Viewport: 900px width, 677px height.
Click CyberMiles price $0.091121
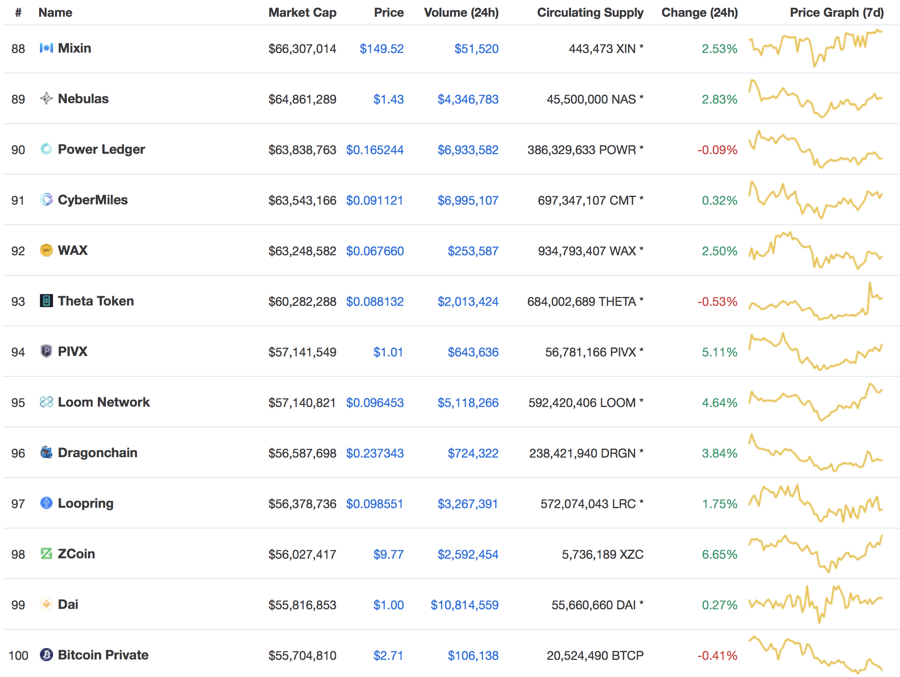click(x=375, y=200)
